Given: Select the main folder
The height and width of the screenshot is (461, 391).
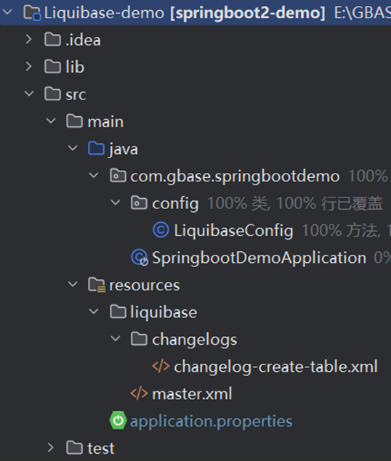Looking at the screenshot, I should [105, 121].
